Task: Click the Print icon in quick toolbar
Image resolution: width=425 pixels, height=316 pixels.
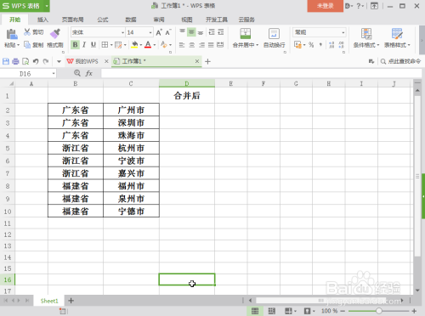Action: (15, 61)
